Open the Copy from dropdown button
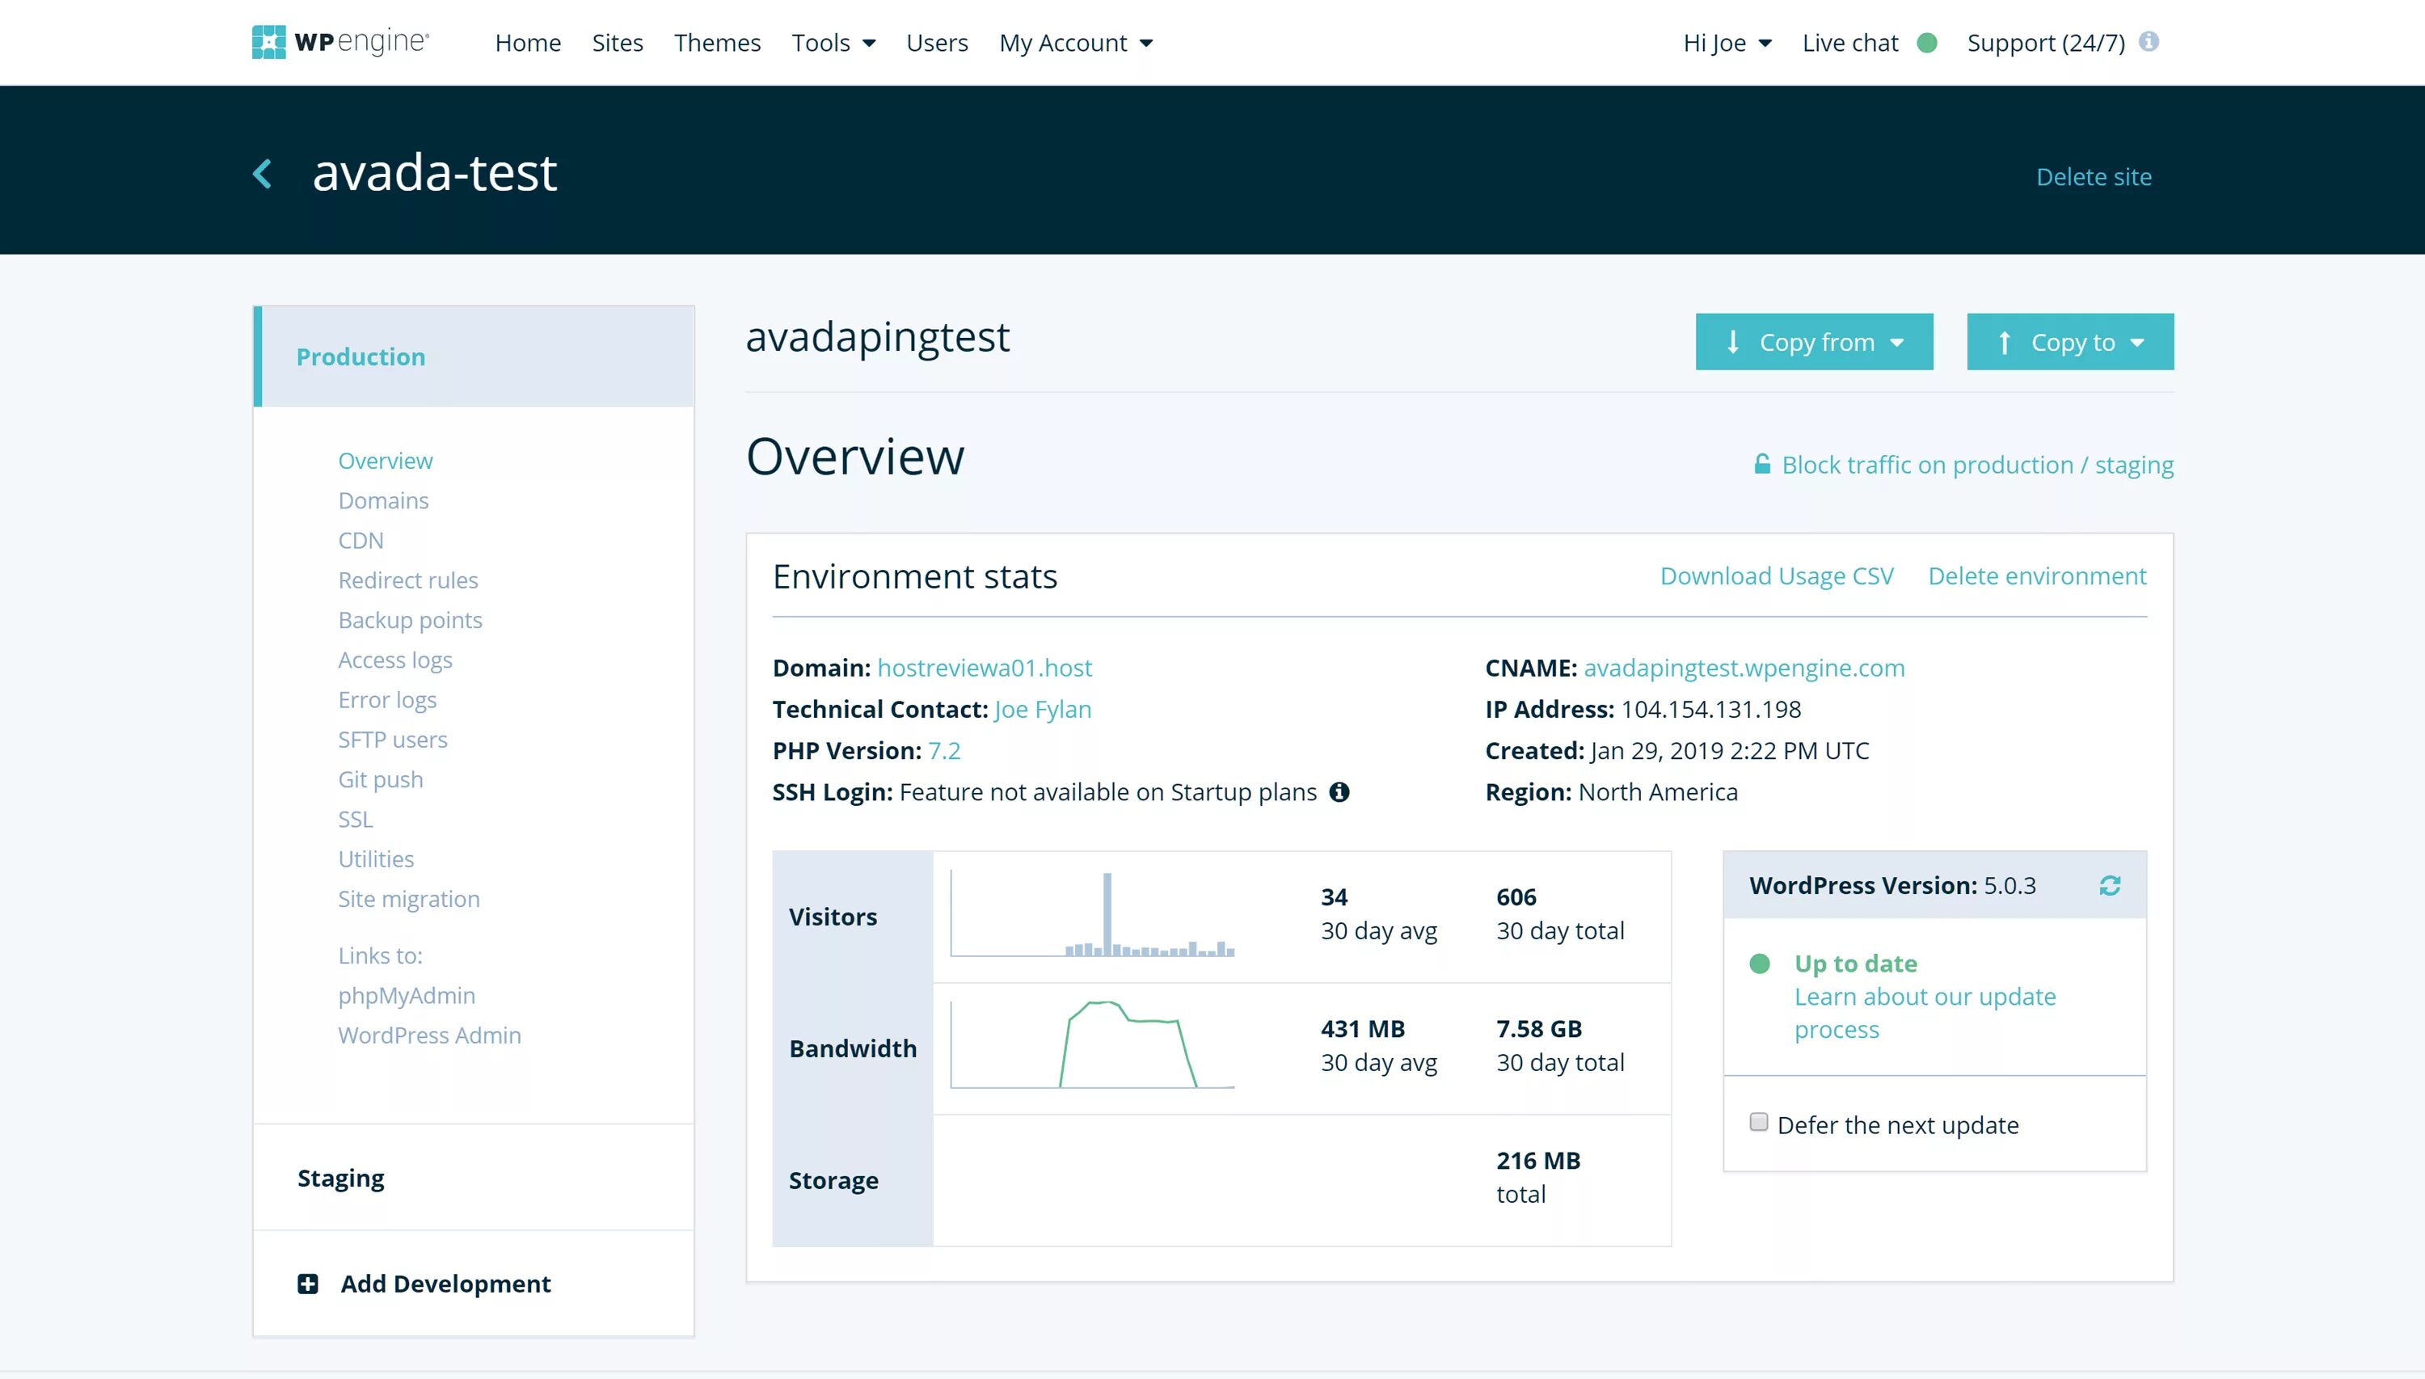The image size is (2425, 1379). click(x=1813, y=342)
